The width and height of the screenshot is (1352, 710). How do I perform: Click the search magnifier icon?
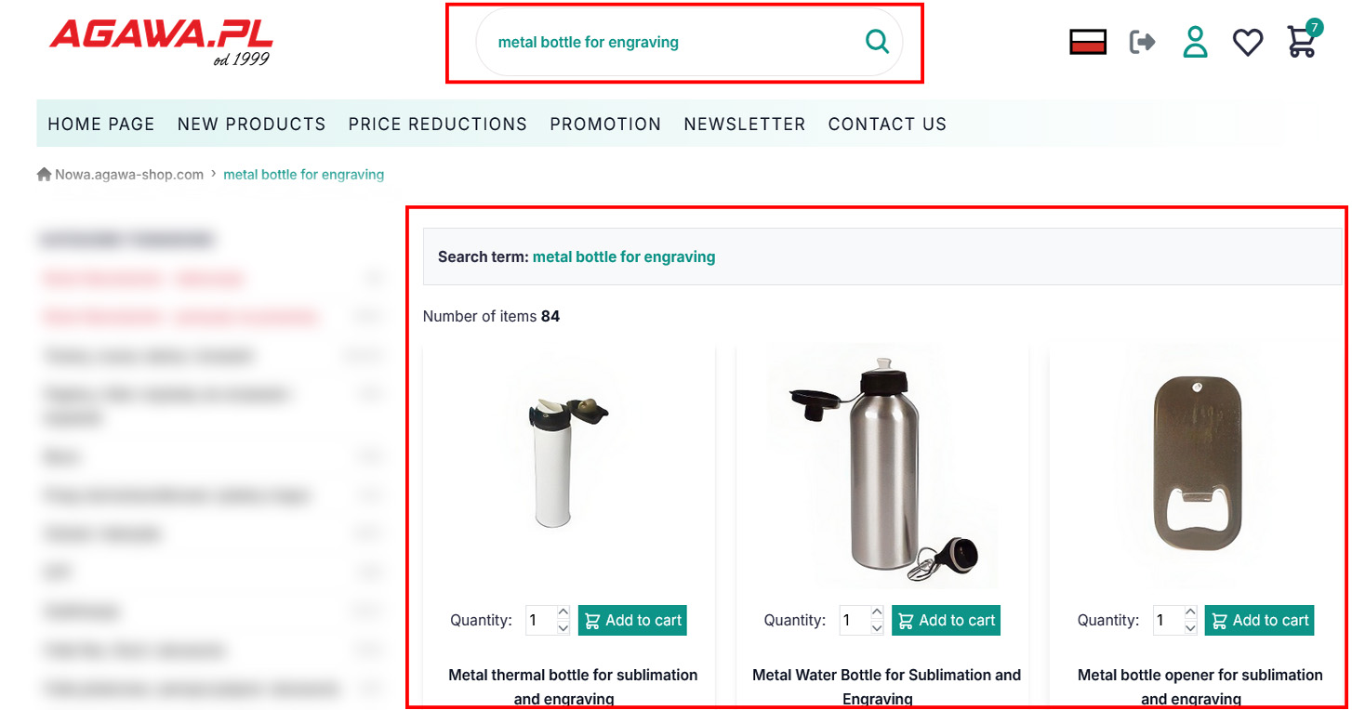[x=877, y=42]
